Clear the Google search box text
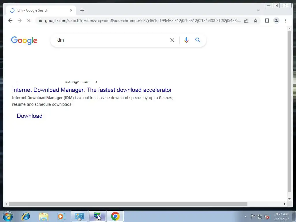This screenshot has height=222, width=296. click(172, 40)
